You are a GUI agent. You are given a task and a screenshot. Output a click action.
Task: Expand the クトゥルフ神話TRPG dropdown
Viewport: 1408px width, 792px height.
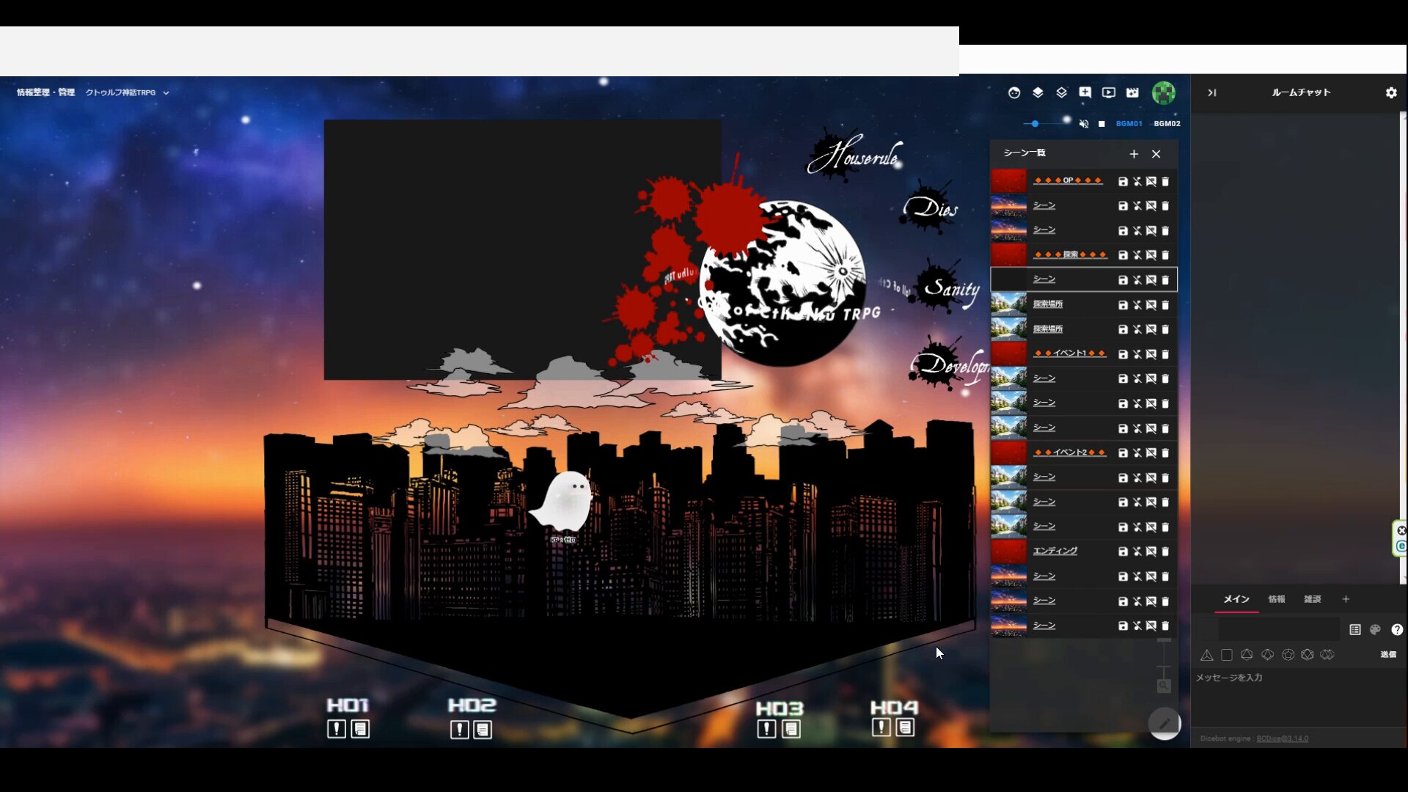tap(166, 93)
